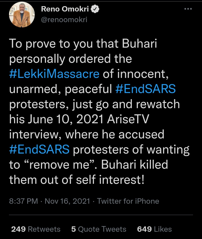Viewport: 202px width, 239px height.
Task: Open the Twitter for iPhone source label
Action: (128, 201)
